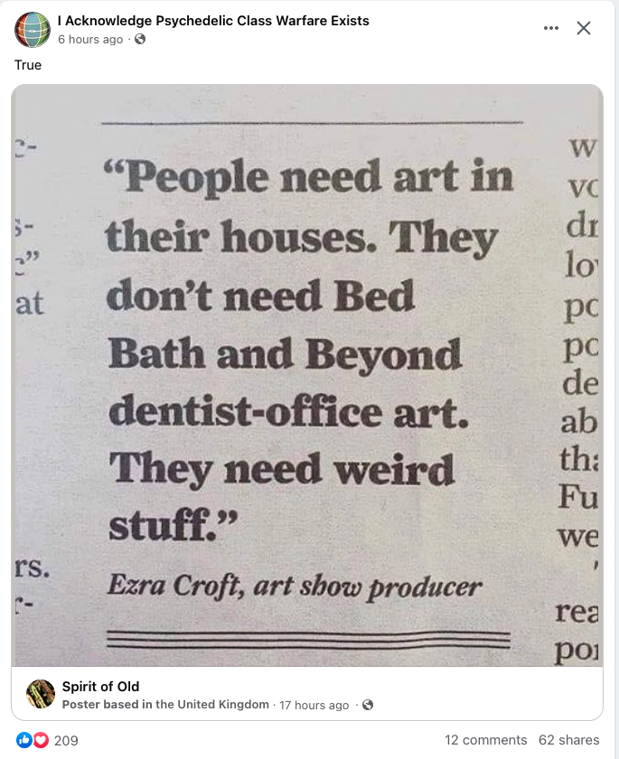Click the 'True' post caption text

[28, 65]
